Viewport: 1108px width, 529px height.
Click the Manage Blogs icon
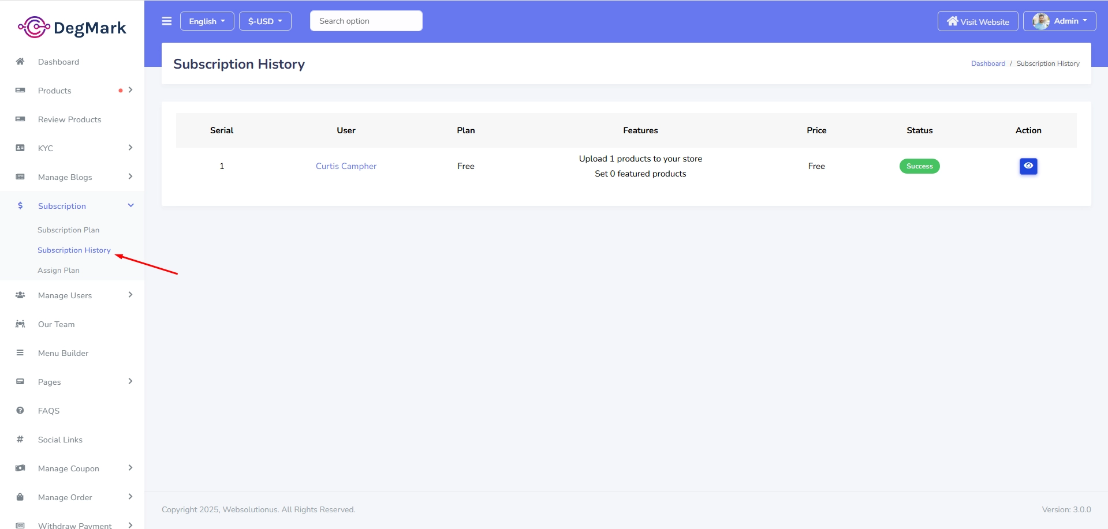click(x=20, y=177)
